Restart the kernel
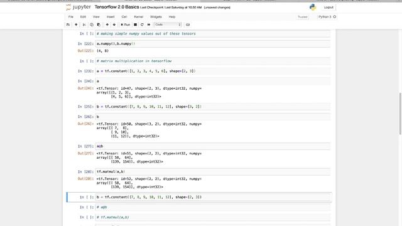The image size is (402, 226). (x=142, y=24)
